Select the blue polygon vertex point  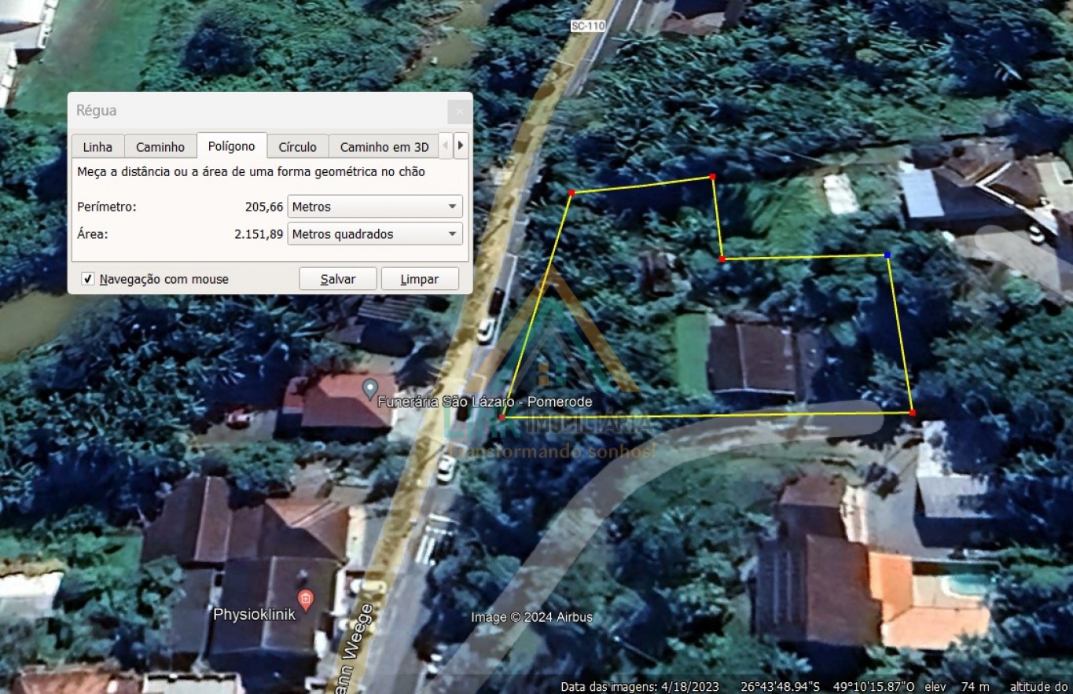click(887, 255)
